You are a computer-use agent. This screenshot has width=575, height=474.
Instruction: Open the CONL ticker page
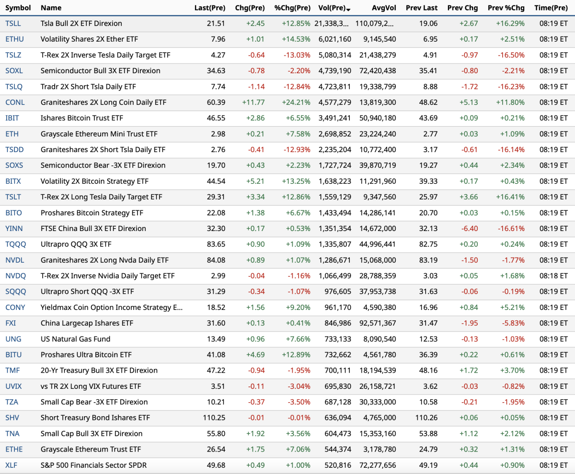point(15,102)
